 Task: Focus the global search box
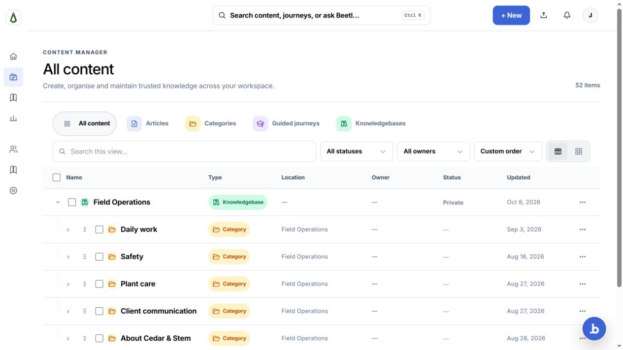tap(322, 15)
